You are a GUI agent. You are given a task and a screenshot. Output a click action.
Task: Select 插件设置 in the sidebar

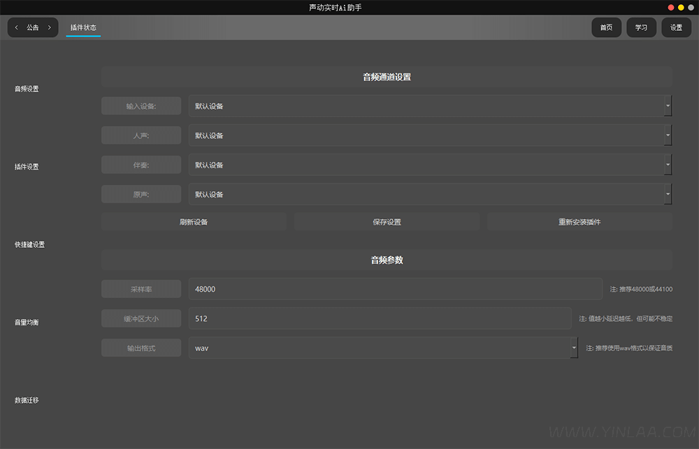(x=27, y=167)
